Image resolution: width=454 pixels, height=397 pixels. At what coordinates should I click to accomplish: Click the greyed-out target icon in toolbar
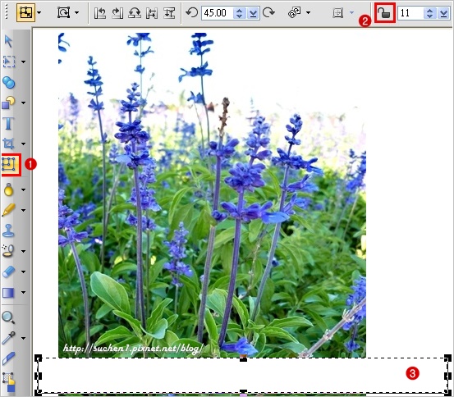[338, 13]
